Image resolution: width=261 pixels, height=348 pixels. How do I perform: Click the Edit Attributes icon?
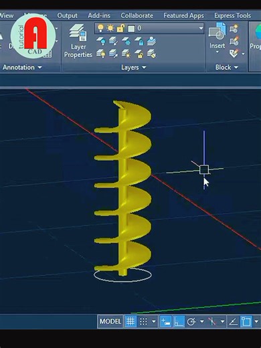point(234,54)
